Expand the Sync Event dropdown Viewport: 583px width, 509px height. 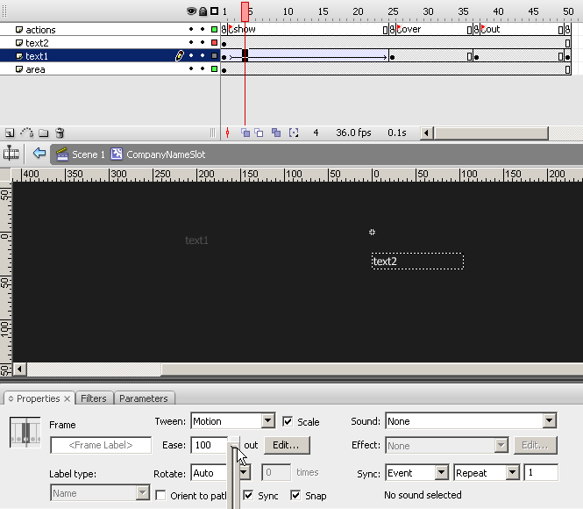(443, 473)
